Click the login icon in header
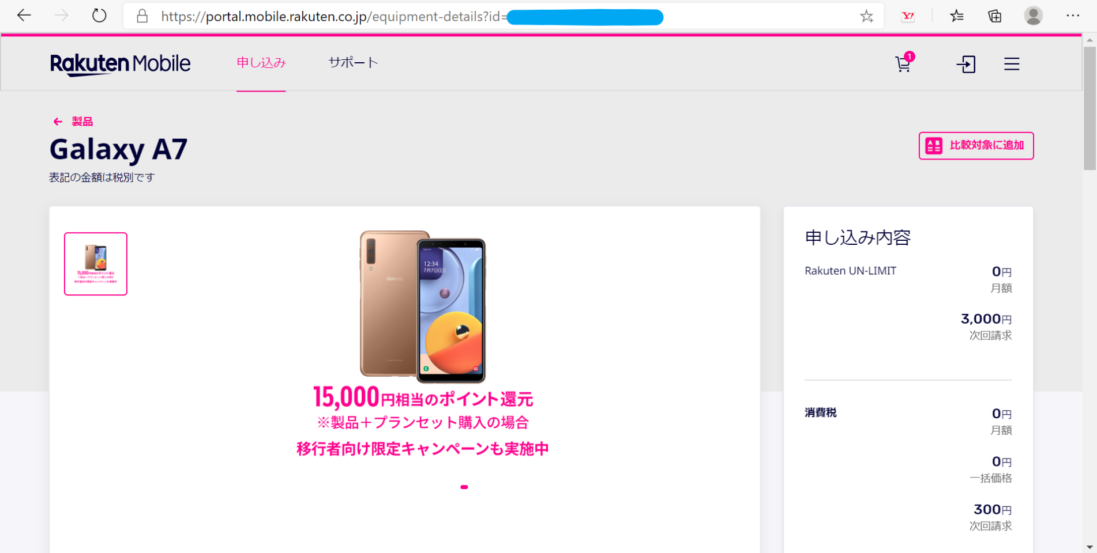 [966, 64]
